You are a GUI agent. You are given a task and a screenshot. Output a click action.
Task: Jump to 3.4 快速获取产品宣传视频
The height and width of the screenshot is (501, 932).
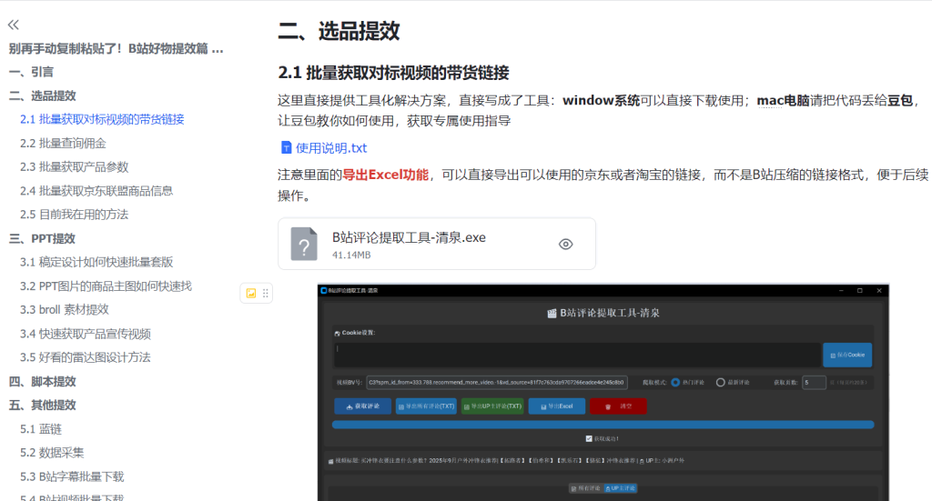[x=85, y=334]
